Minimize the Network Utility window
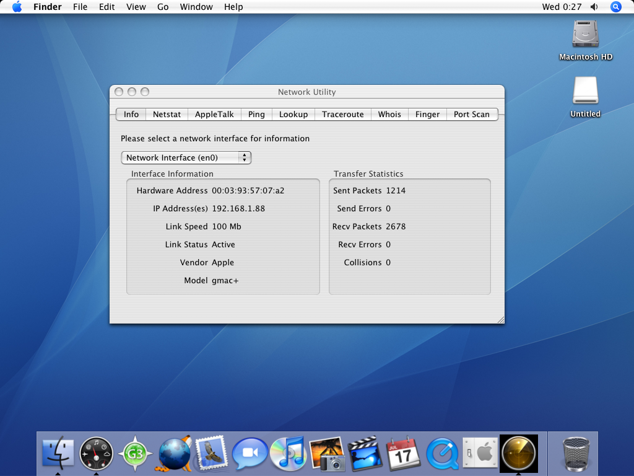 [132, 92]
